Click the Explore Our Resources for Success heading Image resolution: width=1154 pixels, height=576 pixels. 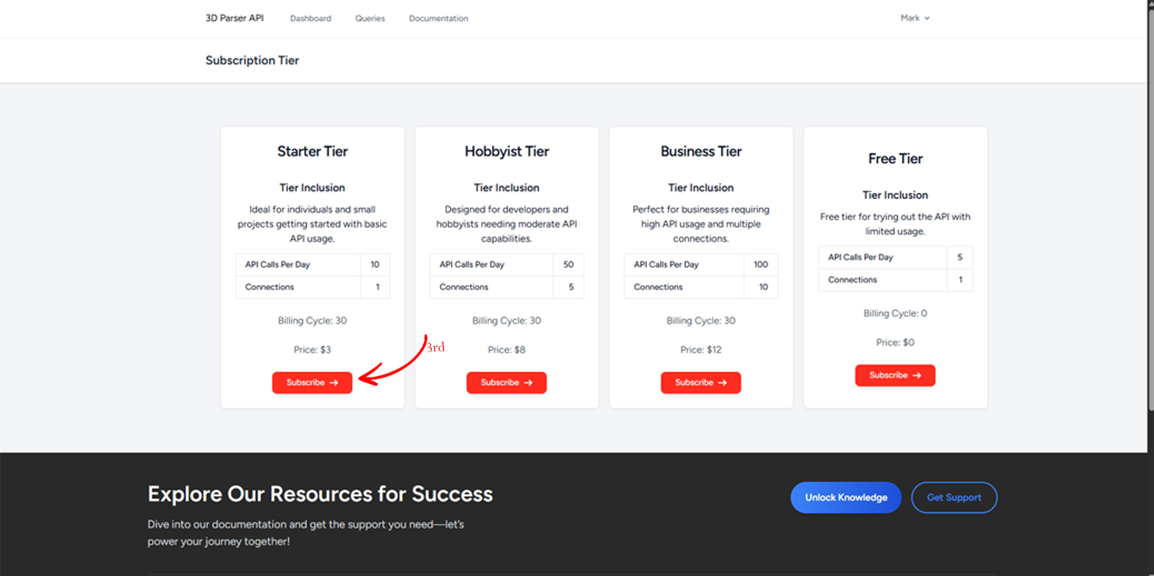[x=320, y=494]
